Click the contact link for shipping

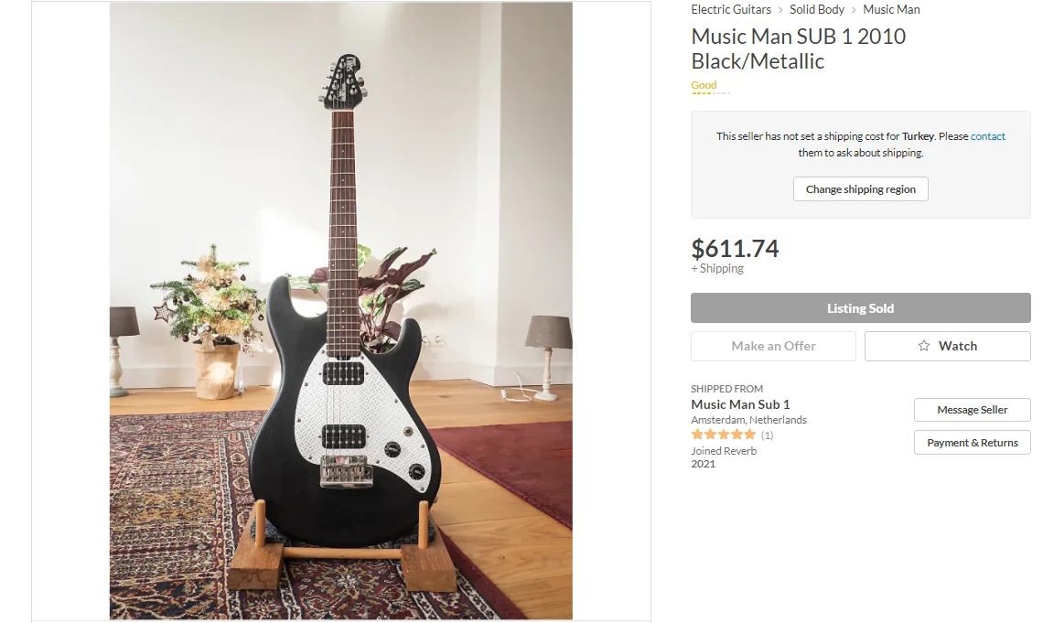[x=988, y=136]
